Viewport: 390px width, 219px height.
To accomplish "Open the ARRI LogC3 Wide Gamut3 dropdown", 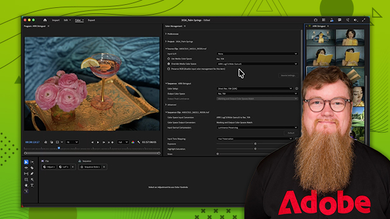I will 257,64.
